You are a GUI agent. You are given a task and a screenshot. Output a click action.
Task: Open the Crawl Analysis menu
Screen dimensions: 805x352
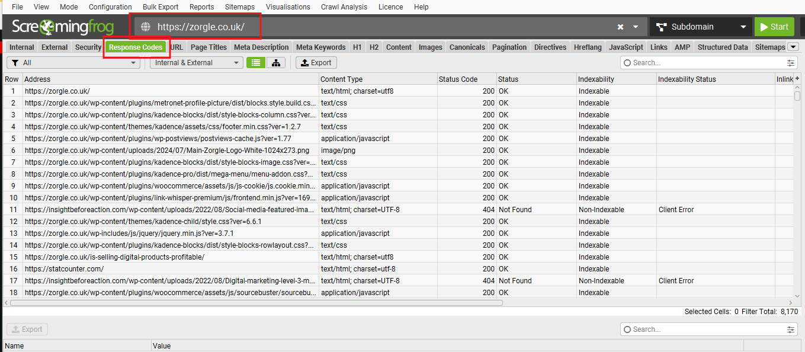(x=344, y=7)
